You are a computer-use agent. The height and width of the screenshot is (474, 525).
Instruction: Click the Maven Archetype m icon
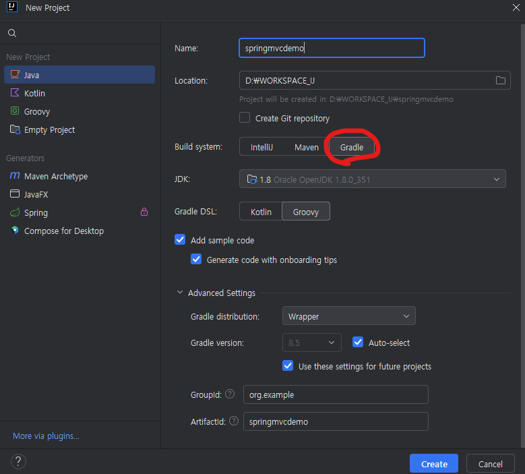click(15, 175)
